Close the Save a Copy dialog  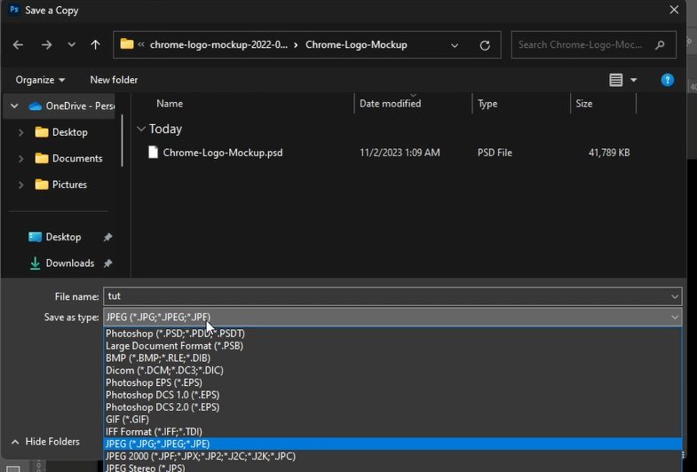point(674,10)
